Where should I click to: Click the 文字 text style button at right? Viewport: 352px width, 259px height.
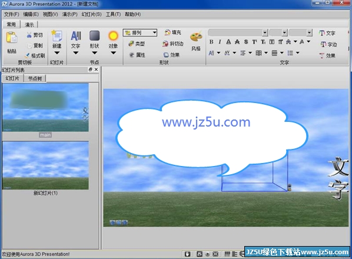pyautogui.click(x=327, y=33)
